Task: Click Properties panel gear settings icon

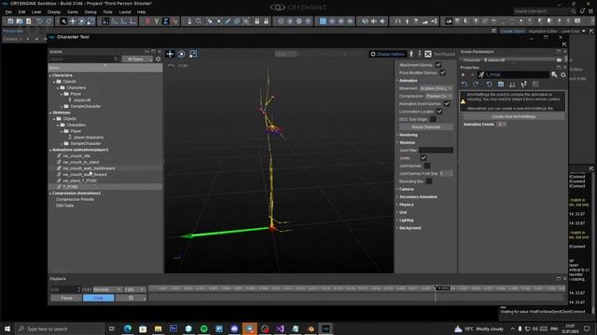Action: (563, 74)
